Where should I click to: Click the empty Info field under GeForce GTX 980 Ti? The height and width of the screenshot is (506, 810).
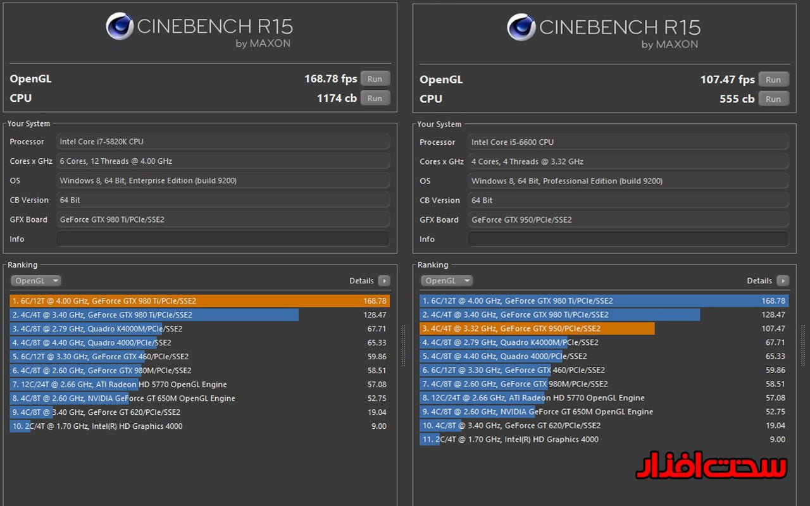click(x=223, y=239)
